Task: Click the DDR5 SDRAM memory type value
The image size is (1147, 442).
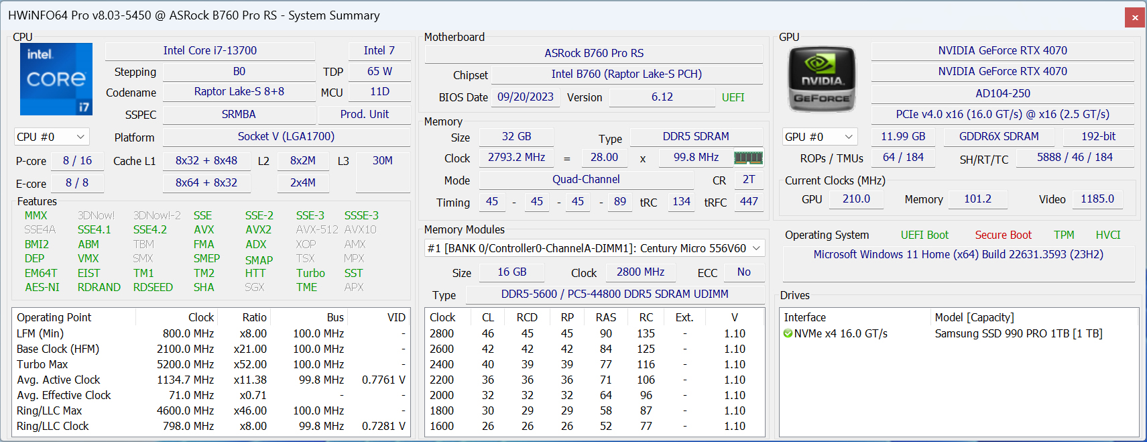Action: (696, 137)
